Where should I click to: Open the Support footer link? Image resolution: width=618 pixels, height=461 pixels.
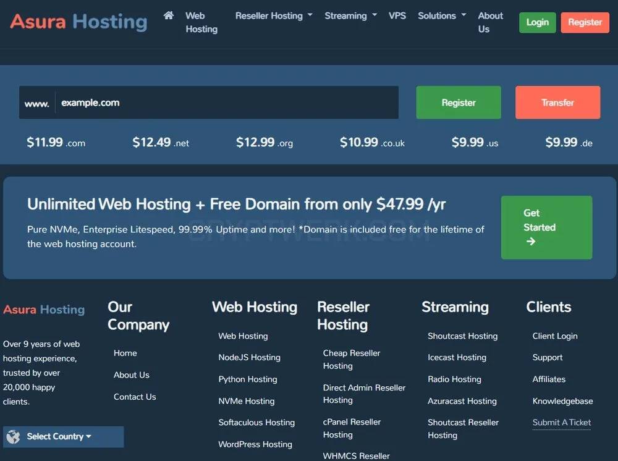(x=547, y=357)
